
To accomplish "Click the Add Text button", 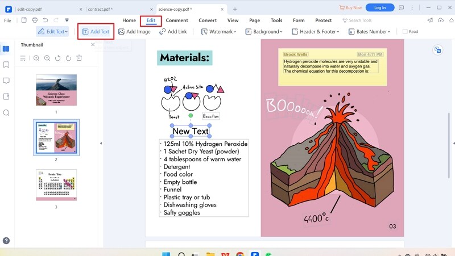I will pyautogui.click(x=96, y=32).
